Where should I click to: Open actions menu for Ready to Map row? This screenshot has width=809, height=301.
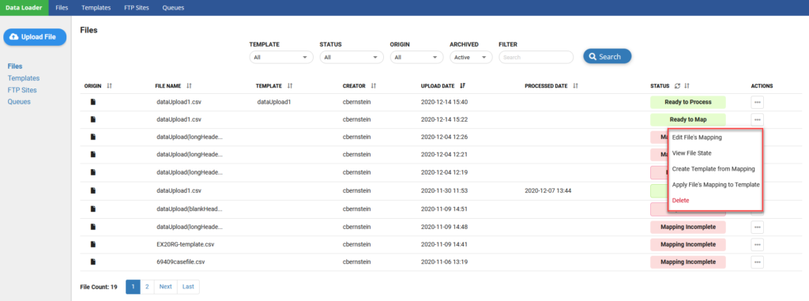point(757,120)
